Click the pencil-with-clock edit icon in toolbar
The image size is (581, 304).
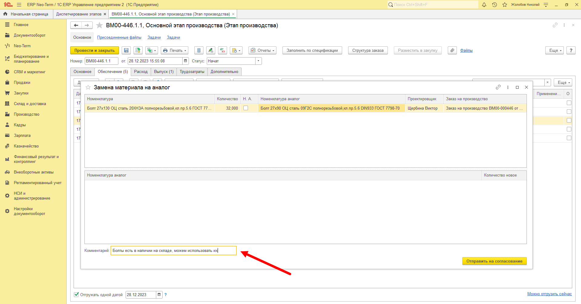pos(211,50)
